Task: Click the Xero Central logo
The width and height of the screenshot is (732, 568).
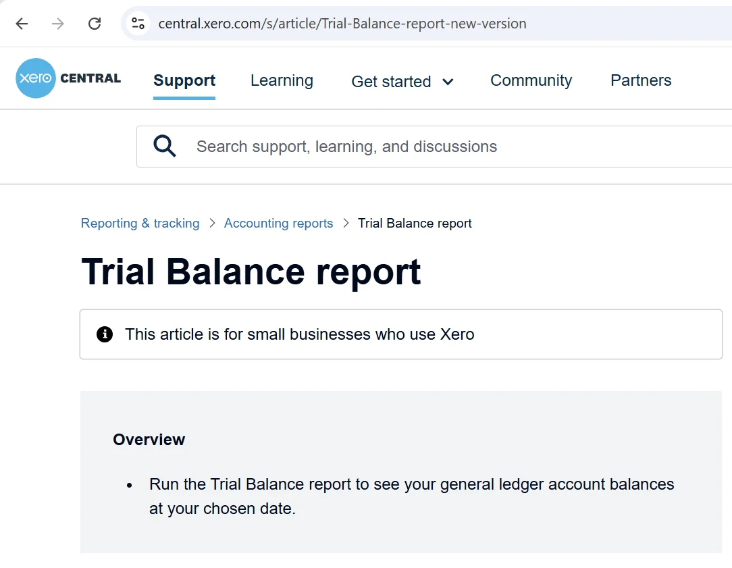Action: (68, 78)
